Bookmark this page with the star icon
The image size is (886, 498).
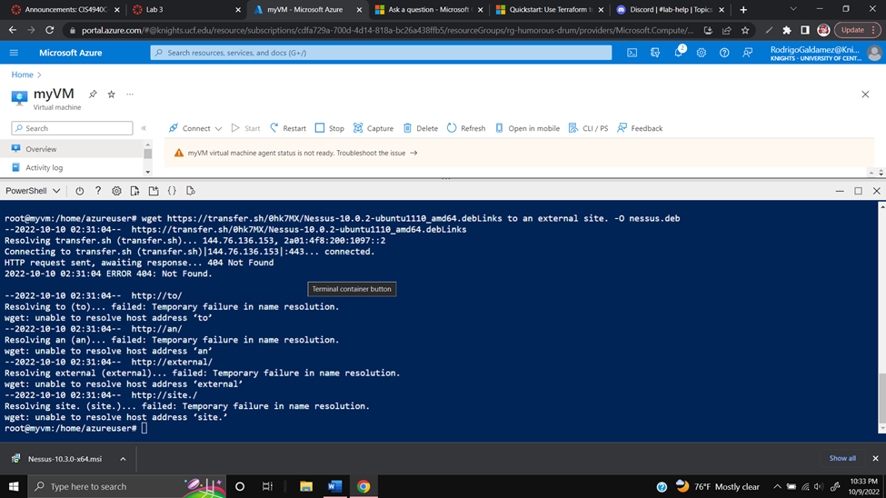(x=745, y=30)
